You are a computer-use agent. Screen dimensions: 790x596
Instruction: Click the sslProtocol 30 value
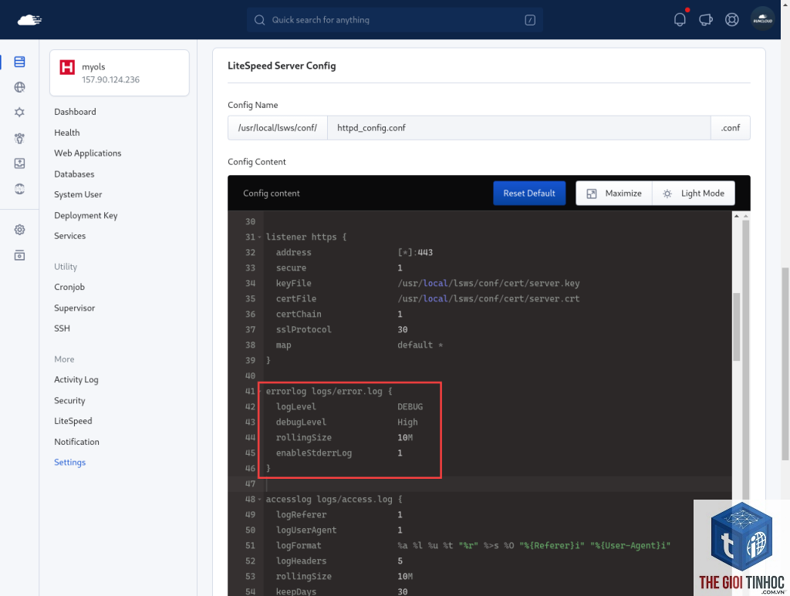coord(403,330)
